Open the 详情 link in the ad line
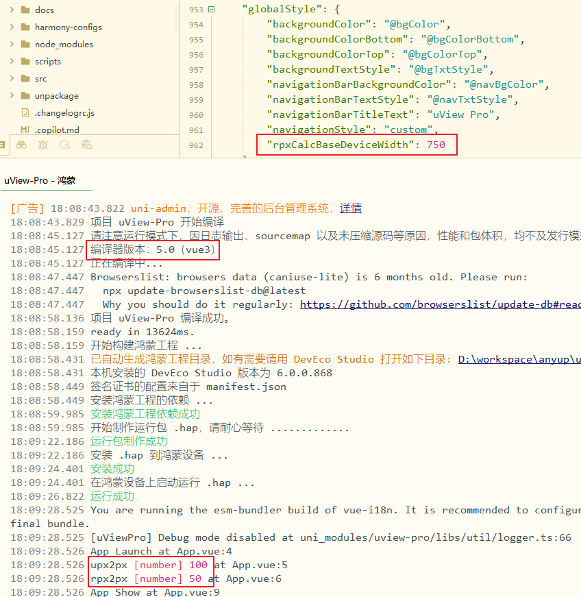581x597 pixels. coord(351,208)
